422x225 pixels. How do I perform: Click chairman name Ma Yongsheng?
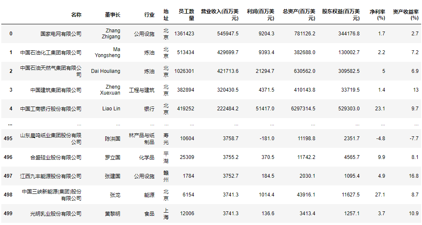(x=108, y=52)
